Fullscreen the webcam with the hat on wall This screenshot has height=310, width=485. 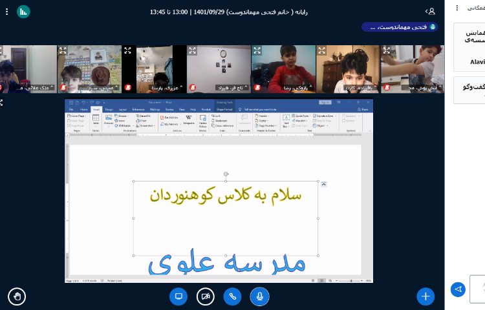pyautogui.click(x=63, y=50)
